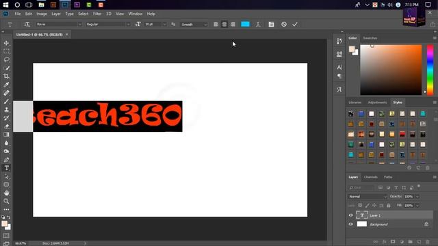Image resolution: width=438 pixels, height=246 pixels.
Task: Open the font size dropdown
Action: click(x=164, y=25)
